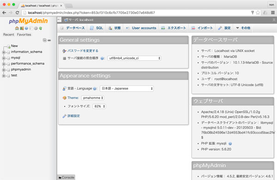Collapse all tree nodes with the minus icon

(x=45, y=40)
